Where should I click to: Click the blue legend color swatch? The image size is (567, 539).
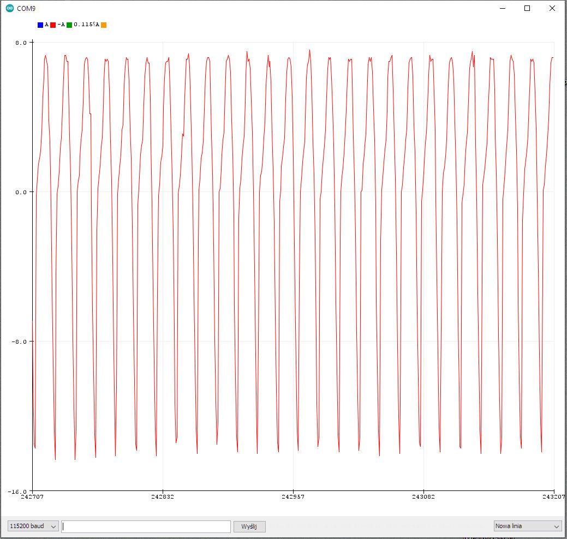point(40,25)
